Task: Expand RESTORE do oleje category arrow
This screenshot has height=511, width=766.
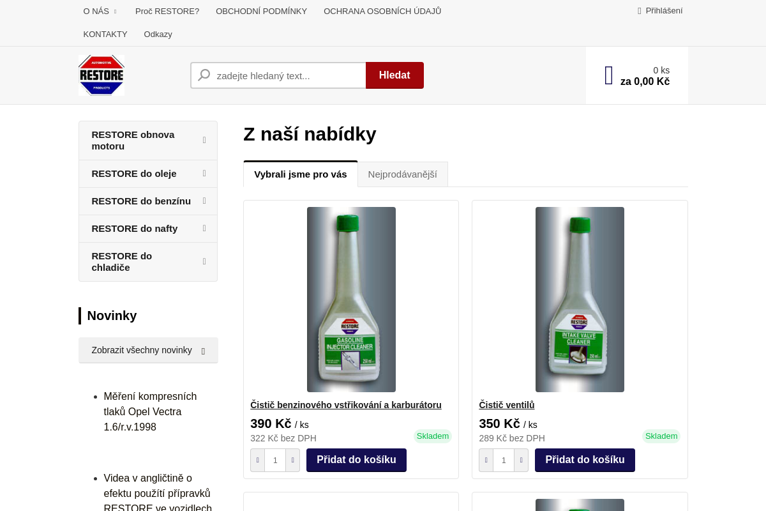Action: 204,173
